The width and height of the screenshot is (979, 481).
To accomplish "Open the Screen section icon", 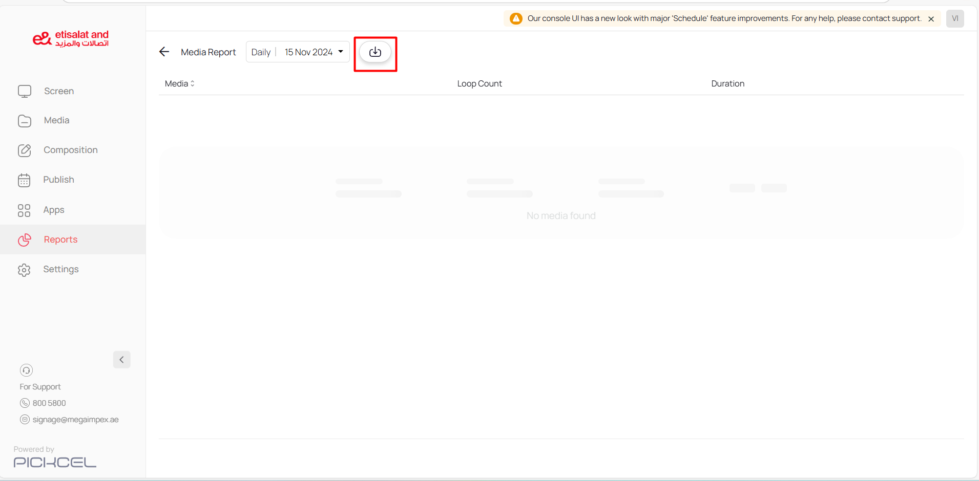I will [x=25, y=91].
